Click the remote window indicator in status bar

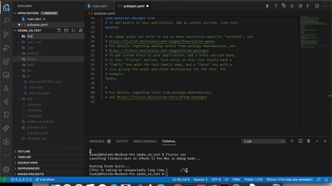[x=4, y=180]
